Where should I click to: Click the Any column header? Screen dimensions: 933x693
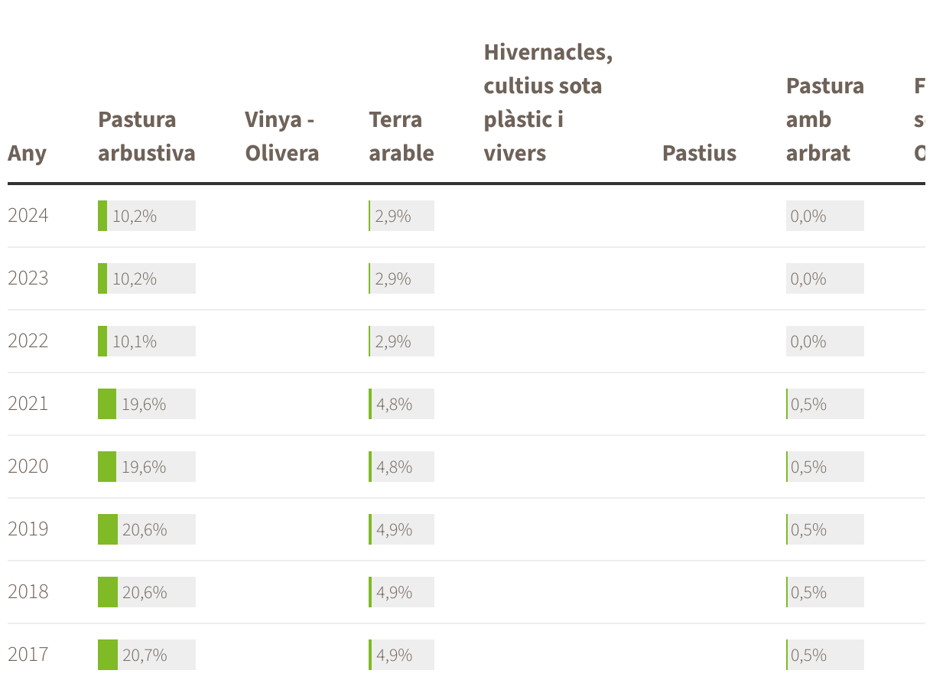click(x=27, y=153)
